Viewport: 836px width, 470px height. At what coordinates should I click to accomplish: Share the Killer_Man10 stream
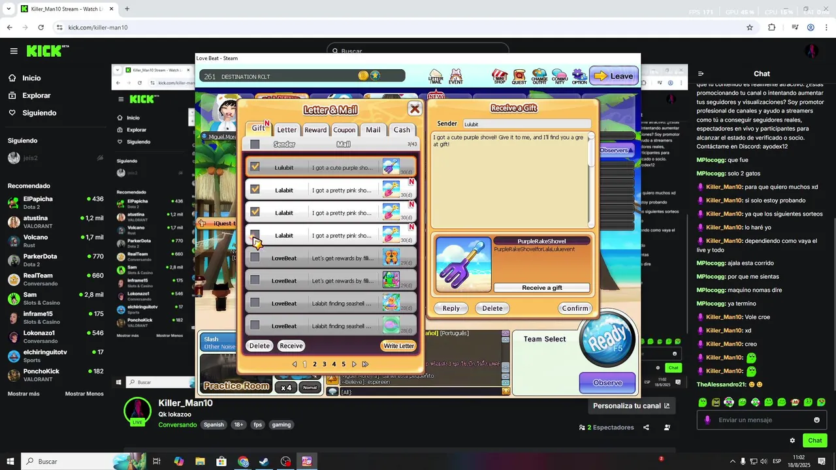tap(646, 428)
